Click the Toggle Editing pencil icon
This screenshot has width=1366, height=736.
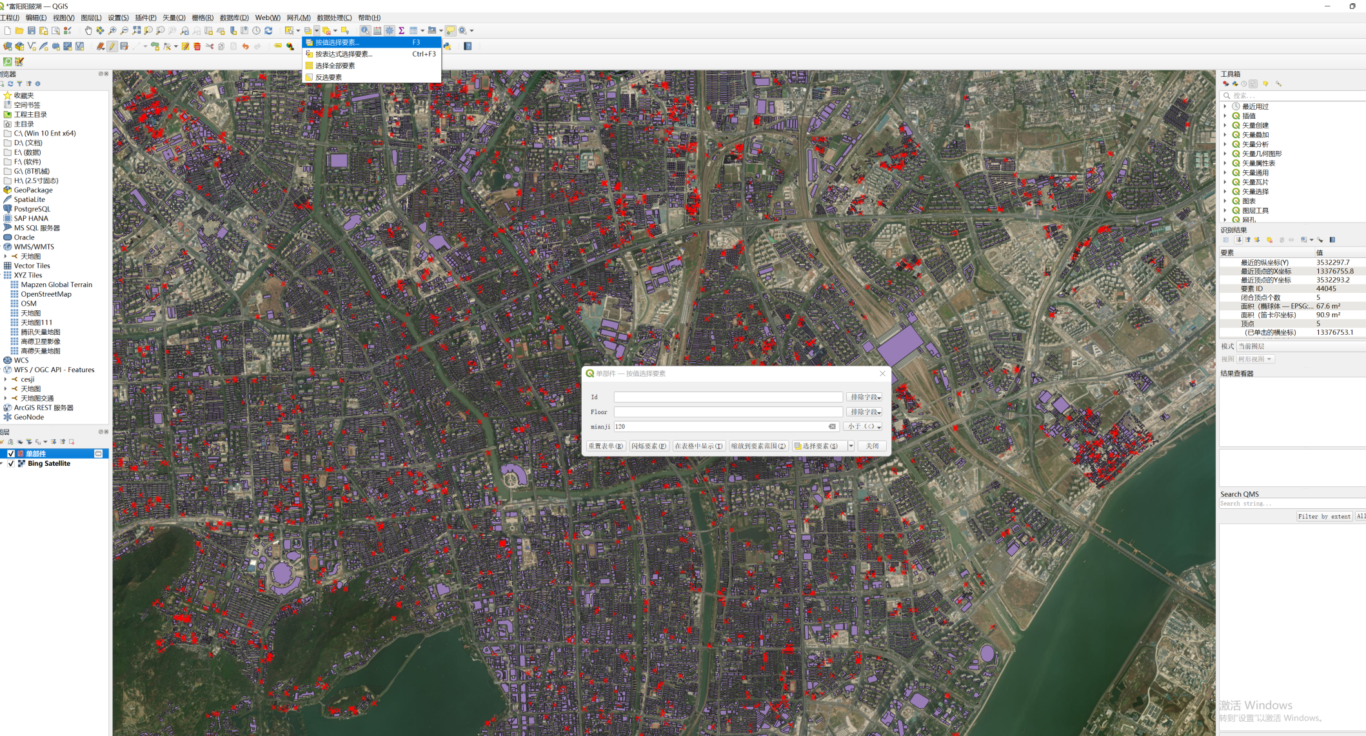click(x=112, y=46)
